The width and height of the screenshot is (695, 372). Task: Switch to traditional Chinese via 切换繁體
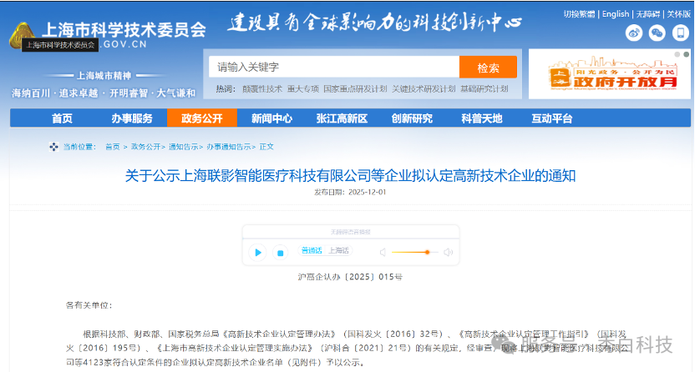pos(577,14)
